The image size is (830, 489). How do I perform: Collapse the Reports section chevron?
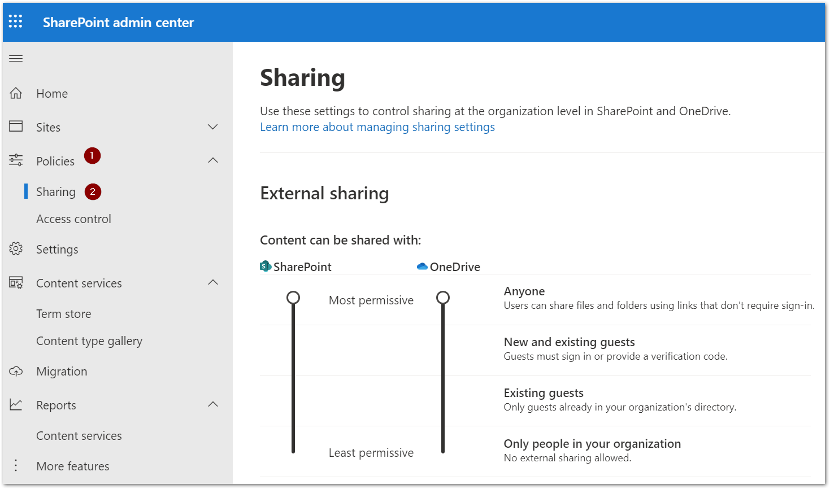point(213,404)
